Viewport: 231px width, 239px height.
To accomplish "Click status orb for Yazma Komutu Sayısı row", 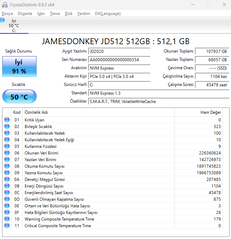I will [x=7, y=173].
